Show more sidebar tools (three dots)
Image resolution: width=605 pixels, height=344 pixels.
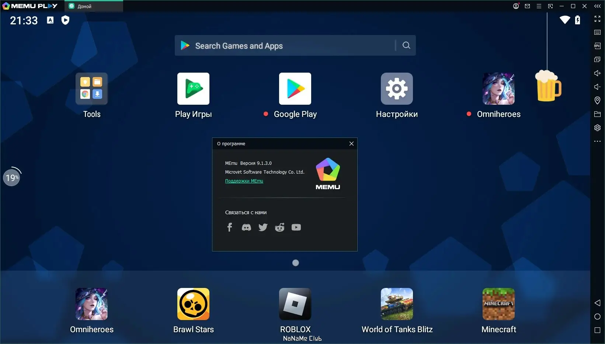pos(598,141)
